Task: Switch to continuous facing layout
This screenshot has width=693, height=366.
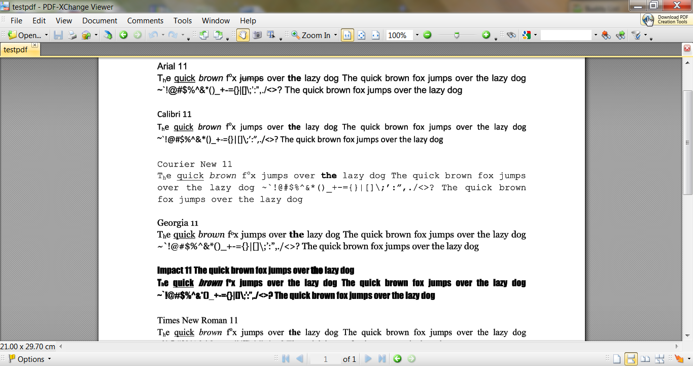Action: pyautogui.click(x=660, y=359)
